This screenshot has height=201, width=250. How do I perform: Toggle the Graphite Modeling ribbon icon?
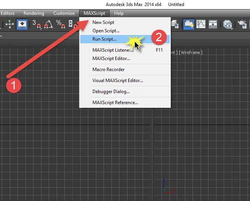[x=189, y=24]
